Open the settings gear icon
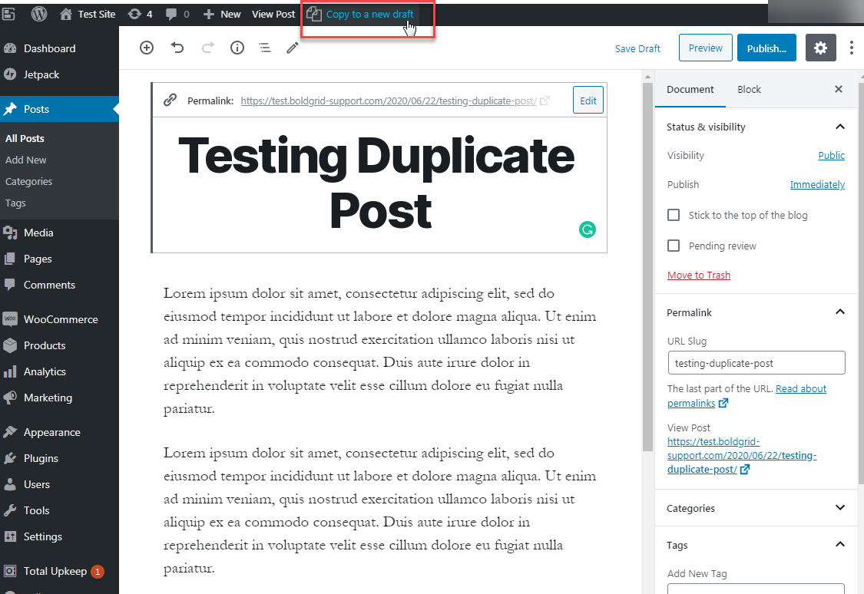 click(x=820, y=48)
